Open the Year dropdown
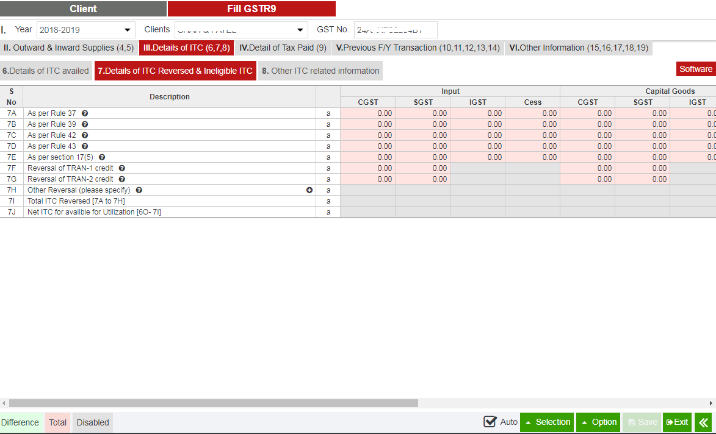 86,30
